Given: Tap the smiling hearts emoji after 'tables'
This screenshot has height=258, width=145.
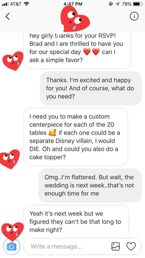Looking at the screenshot, I should click(x=52, y=133).
